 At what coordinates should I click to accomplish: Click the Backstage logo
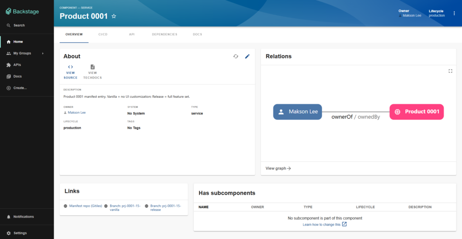click(22, 11)
